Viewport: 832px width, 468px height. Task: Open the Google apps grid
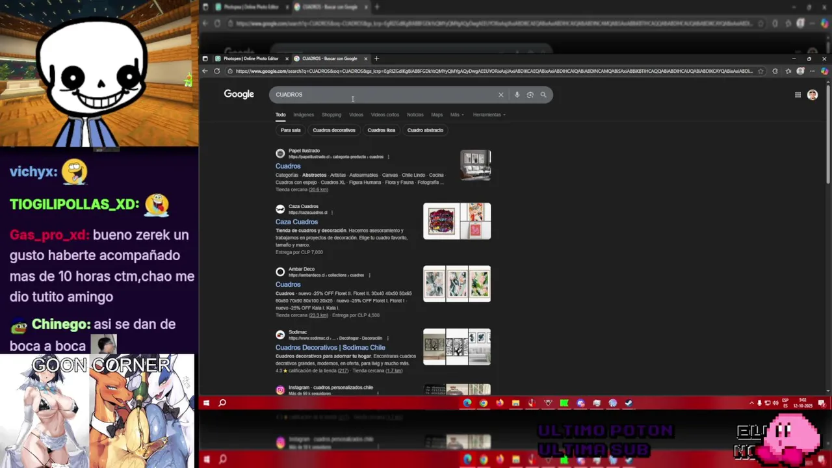click(x=798, y=95)
